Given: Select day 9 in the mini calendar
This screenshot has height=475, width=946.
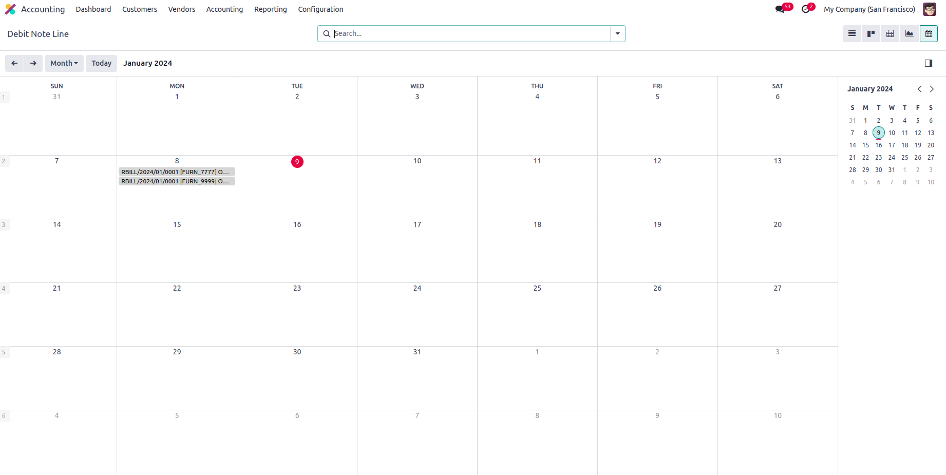Looking at the screenshot, I should tap(879, 132).
